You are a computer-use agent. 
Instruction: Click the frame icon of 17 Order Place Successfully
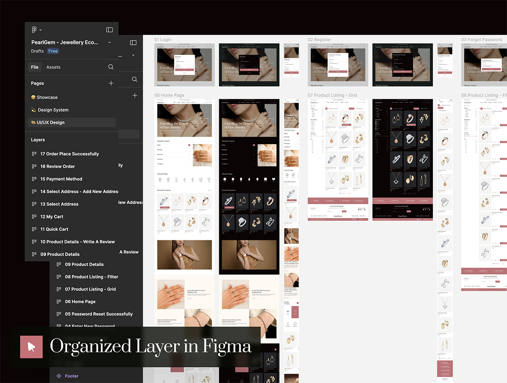(34, 154)
